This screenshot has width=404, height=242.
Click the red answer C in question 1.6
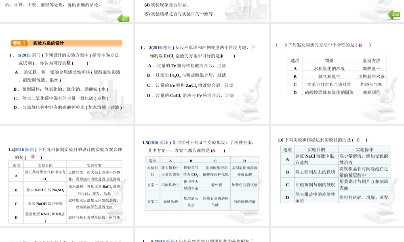point(358,140)
